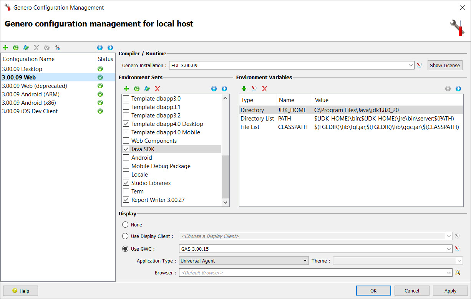Move environment set down
Viewport: 471px width, 299px height.
[224, 89]
